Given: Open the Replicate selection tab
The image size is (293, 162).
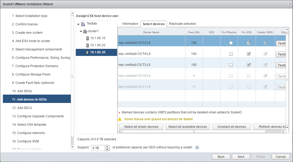Looking at the screenshot, I should 182,24.
